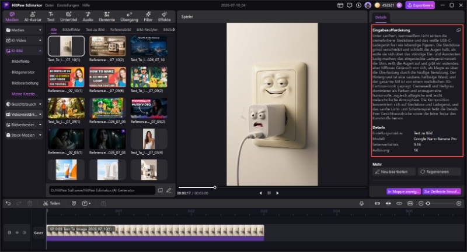Screen dimensions: 467x252
Task: Copy the Eingabeaufforderung prompt text
Action: pyautogui.click(x=458, y=30)
